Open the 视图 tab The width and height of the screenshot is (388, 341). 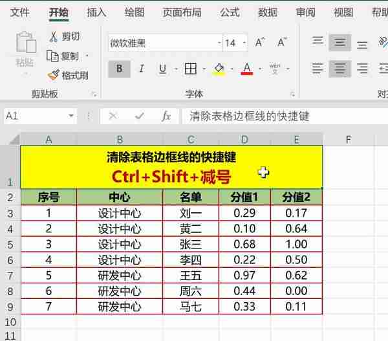[x=343, y=12]
